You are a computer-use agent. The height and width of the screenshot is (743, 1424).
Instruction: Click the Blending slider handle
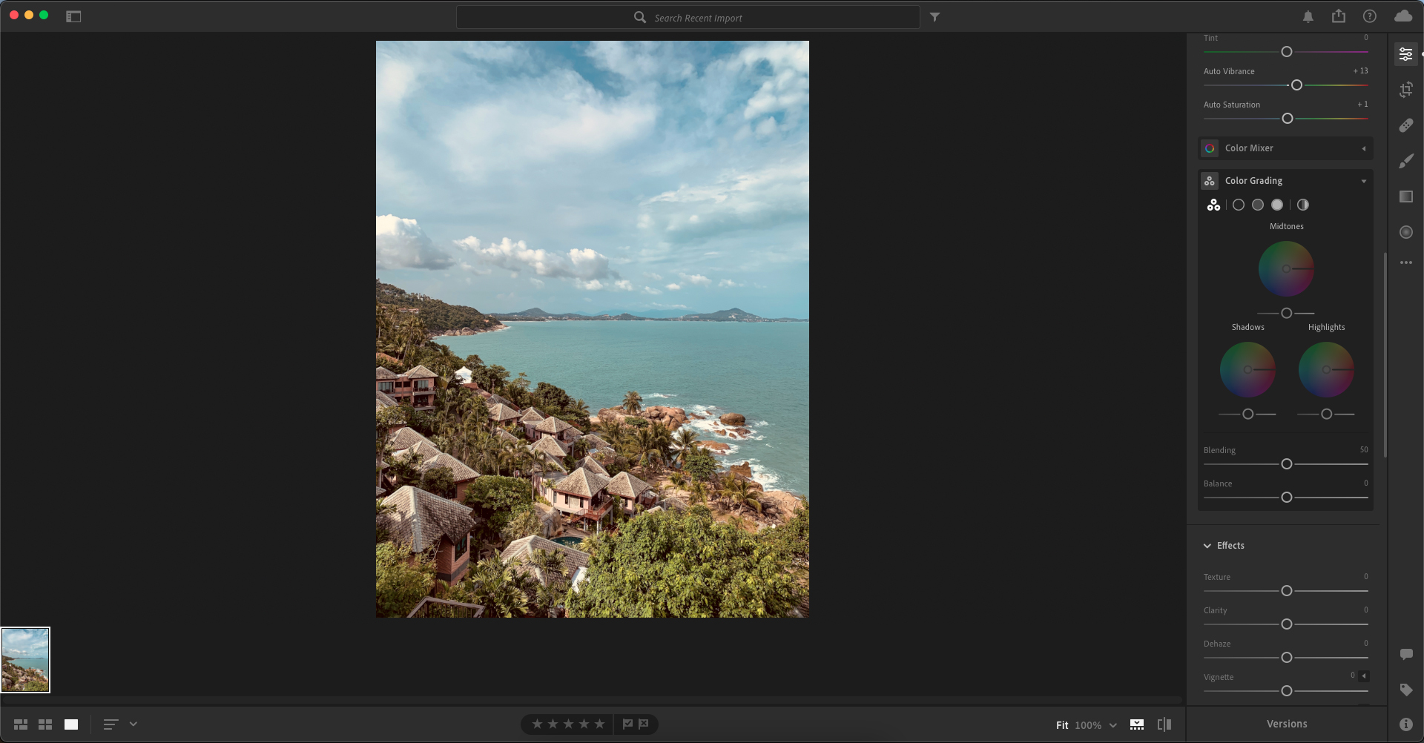(x=1287, y=464)
